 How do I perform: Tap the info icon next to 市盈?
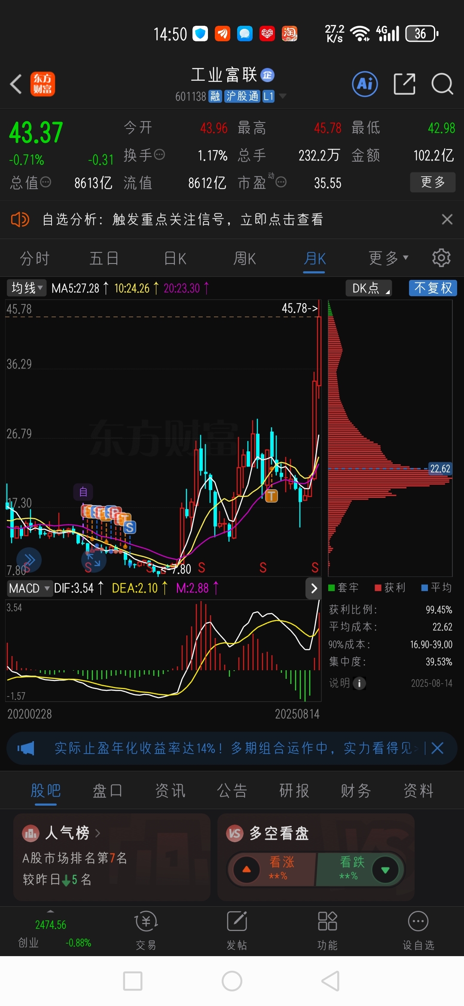pos(281,182)
